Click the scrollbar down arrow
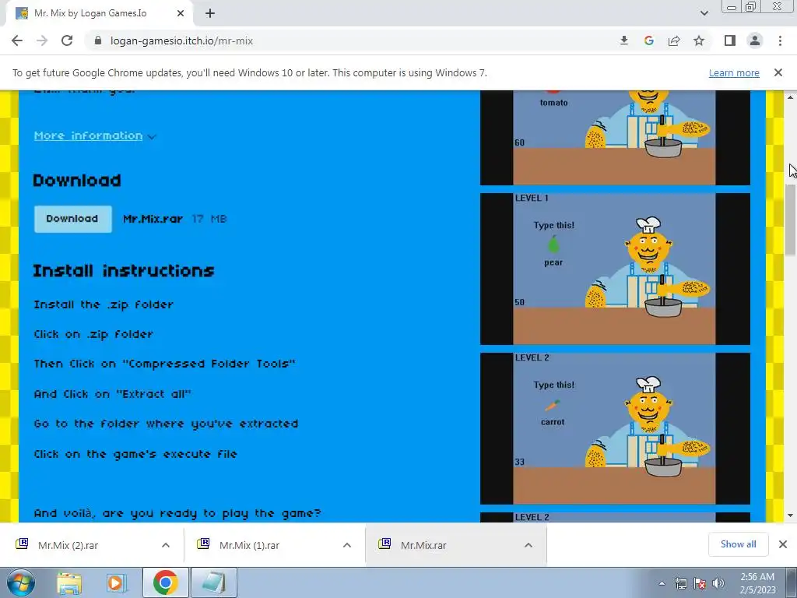 coord(791,515)
